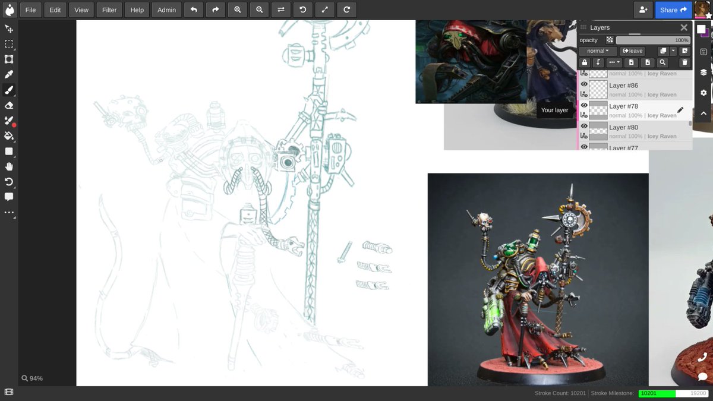
Task: Delete the current layer with trash button
Action: point(684,62)
